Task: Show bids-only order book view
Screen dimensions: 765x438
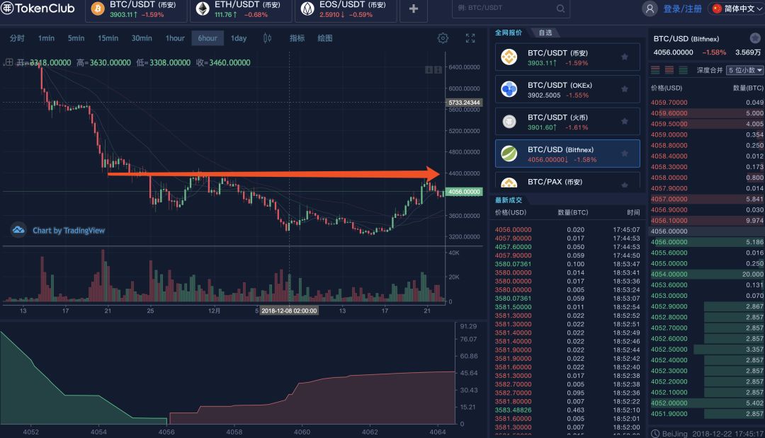Action: pyautogui.click(x=684, y=70)
